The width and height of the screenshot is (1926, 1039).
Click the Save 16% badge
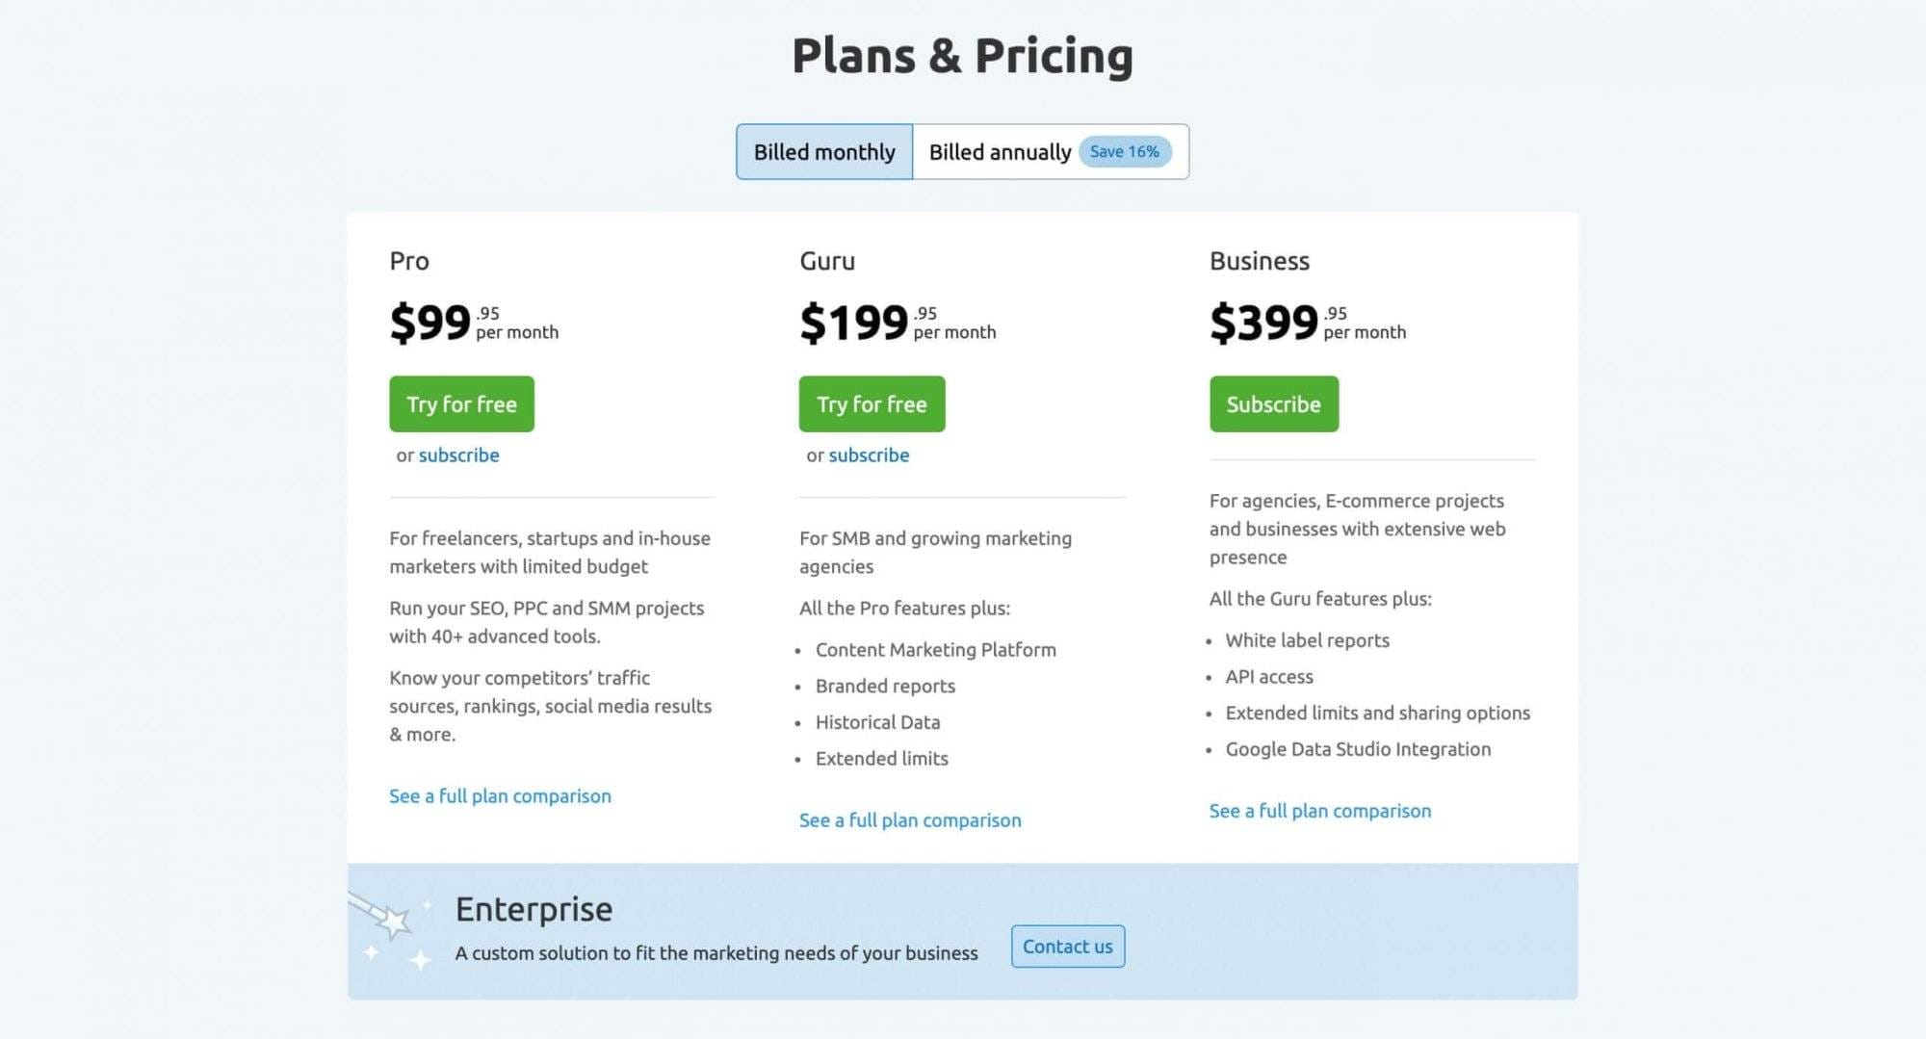tap(1125, 151)
